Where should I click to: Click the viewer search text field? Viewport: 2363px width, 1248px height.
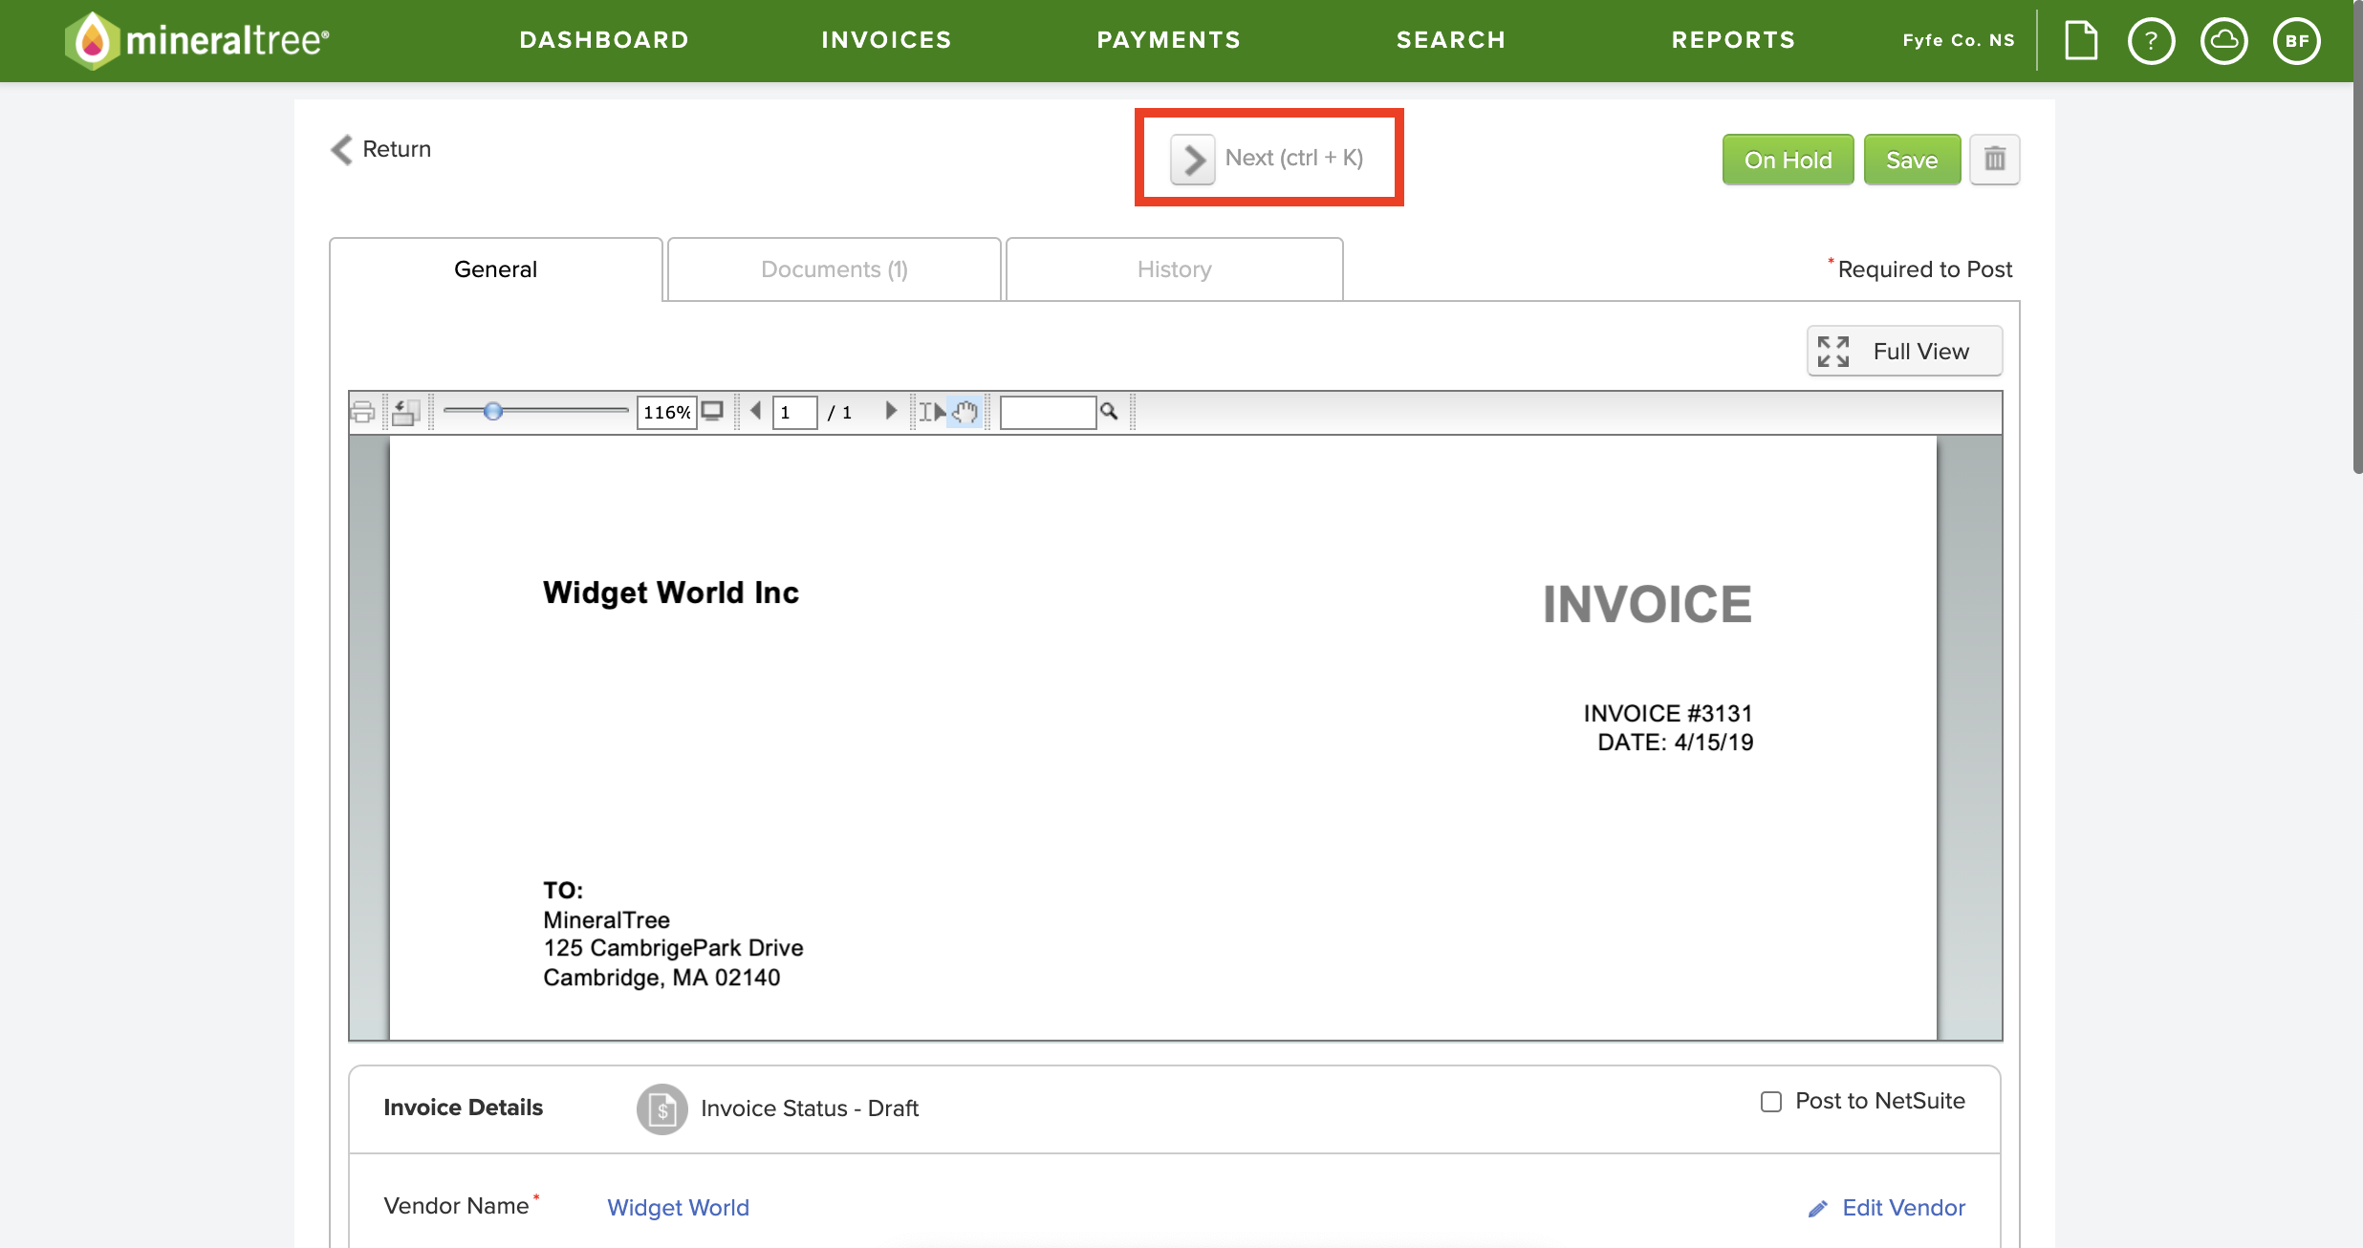coord(1048,412)
